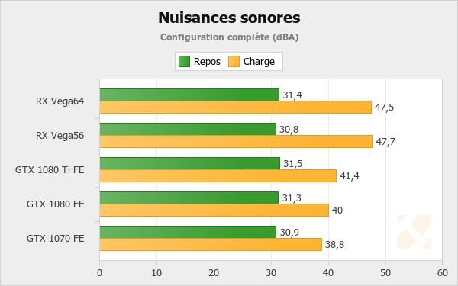Toggle the Repos series legend label
The image size is (458, 286).
(x=207, y=62)
